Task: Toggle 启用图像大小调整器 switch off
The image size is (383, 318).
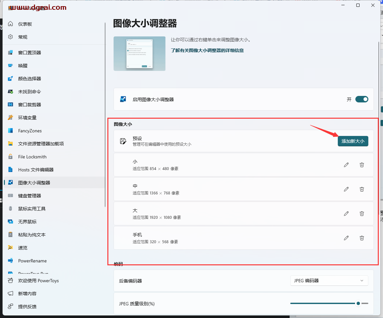Action: coord(362,99)
